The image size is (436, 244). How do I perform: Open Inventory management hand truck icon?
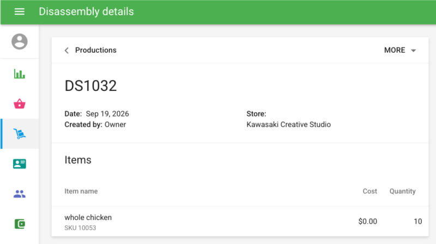20,133
